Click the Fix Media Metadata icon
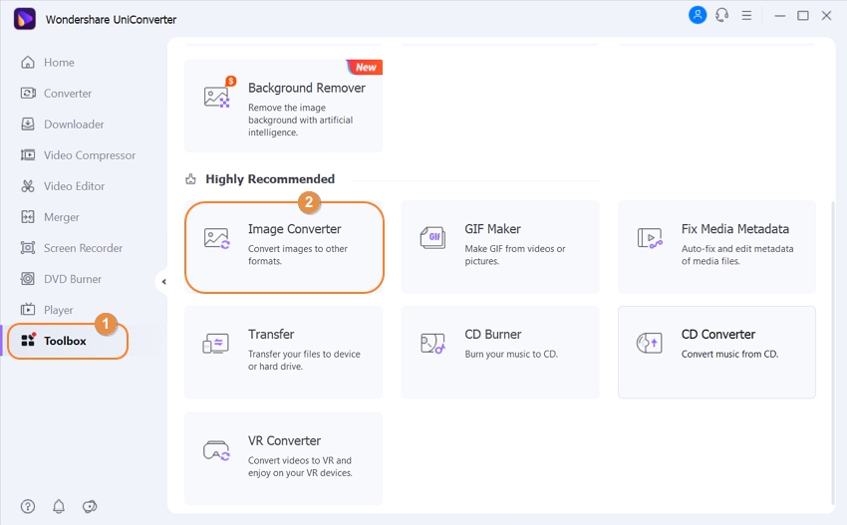Image resolution: width=847 pixels, height=525 pixels. tap(650, 238)
